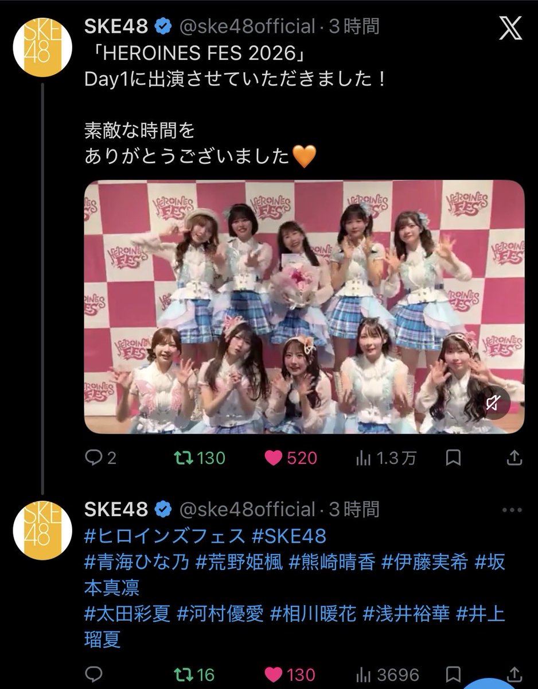Repost the second tweet with 16 reposts
Image resolution: width=538 pixels, height=689 pixels.
click(195, 674)
